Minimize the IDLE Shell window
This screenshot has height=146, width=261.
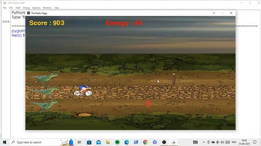pos(241,3)
